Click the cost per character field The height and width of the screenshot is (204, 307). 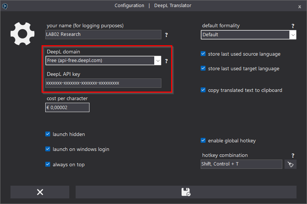(x=67, y=108)
